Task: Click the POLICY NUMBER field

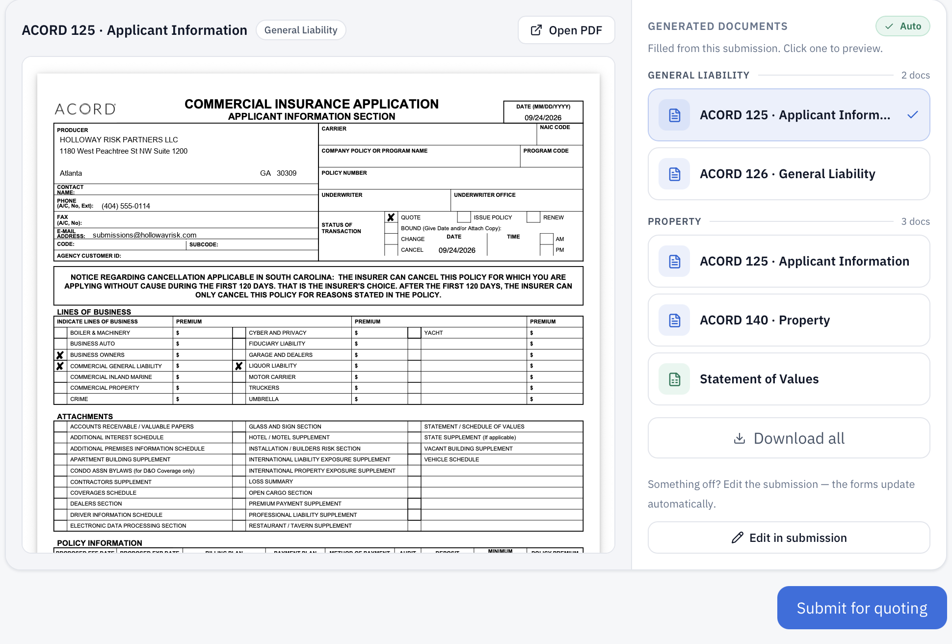Action: [450, 178]
